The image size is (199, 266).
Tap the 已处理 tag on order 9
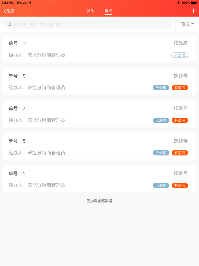[161, 88]
